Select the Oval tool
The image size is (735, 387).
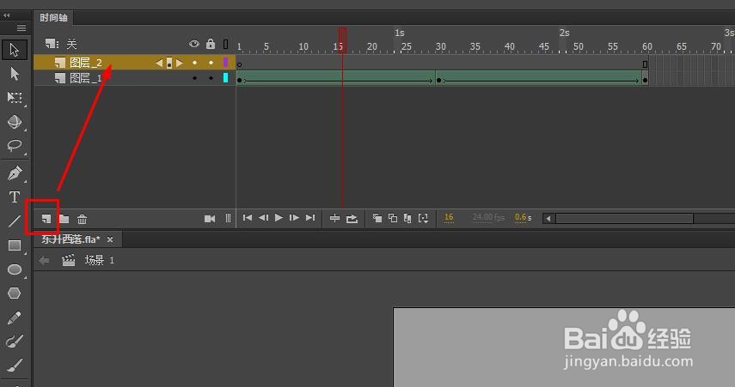[15, 269]
